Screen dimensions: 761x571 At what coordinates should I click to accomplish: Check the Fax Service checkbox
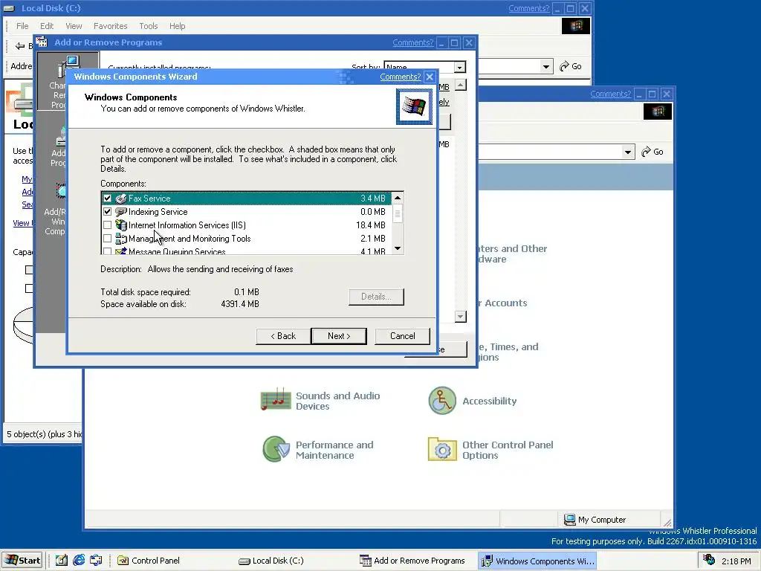click(x=107, y=198)
